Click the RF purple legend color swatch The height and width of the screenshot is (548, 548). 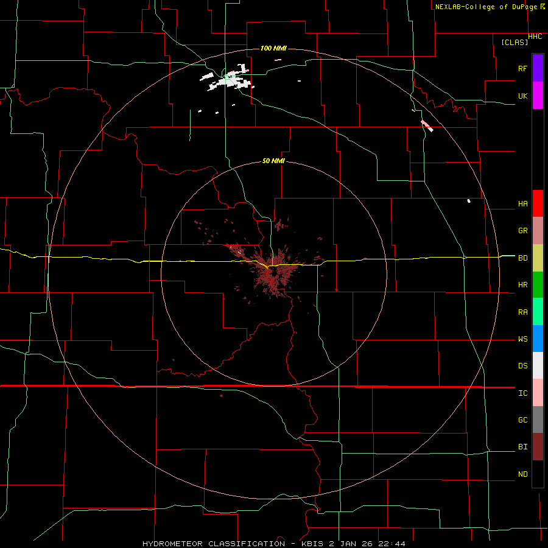click(538, 68)
